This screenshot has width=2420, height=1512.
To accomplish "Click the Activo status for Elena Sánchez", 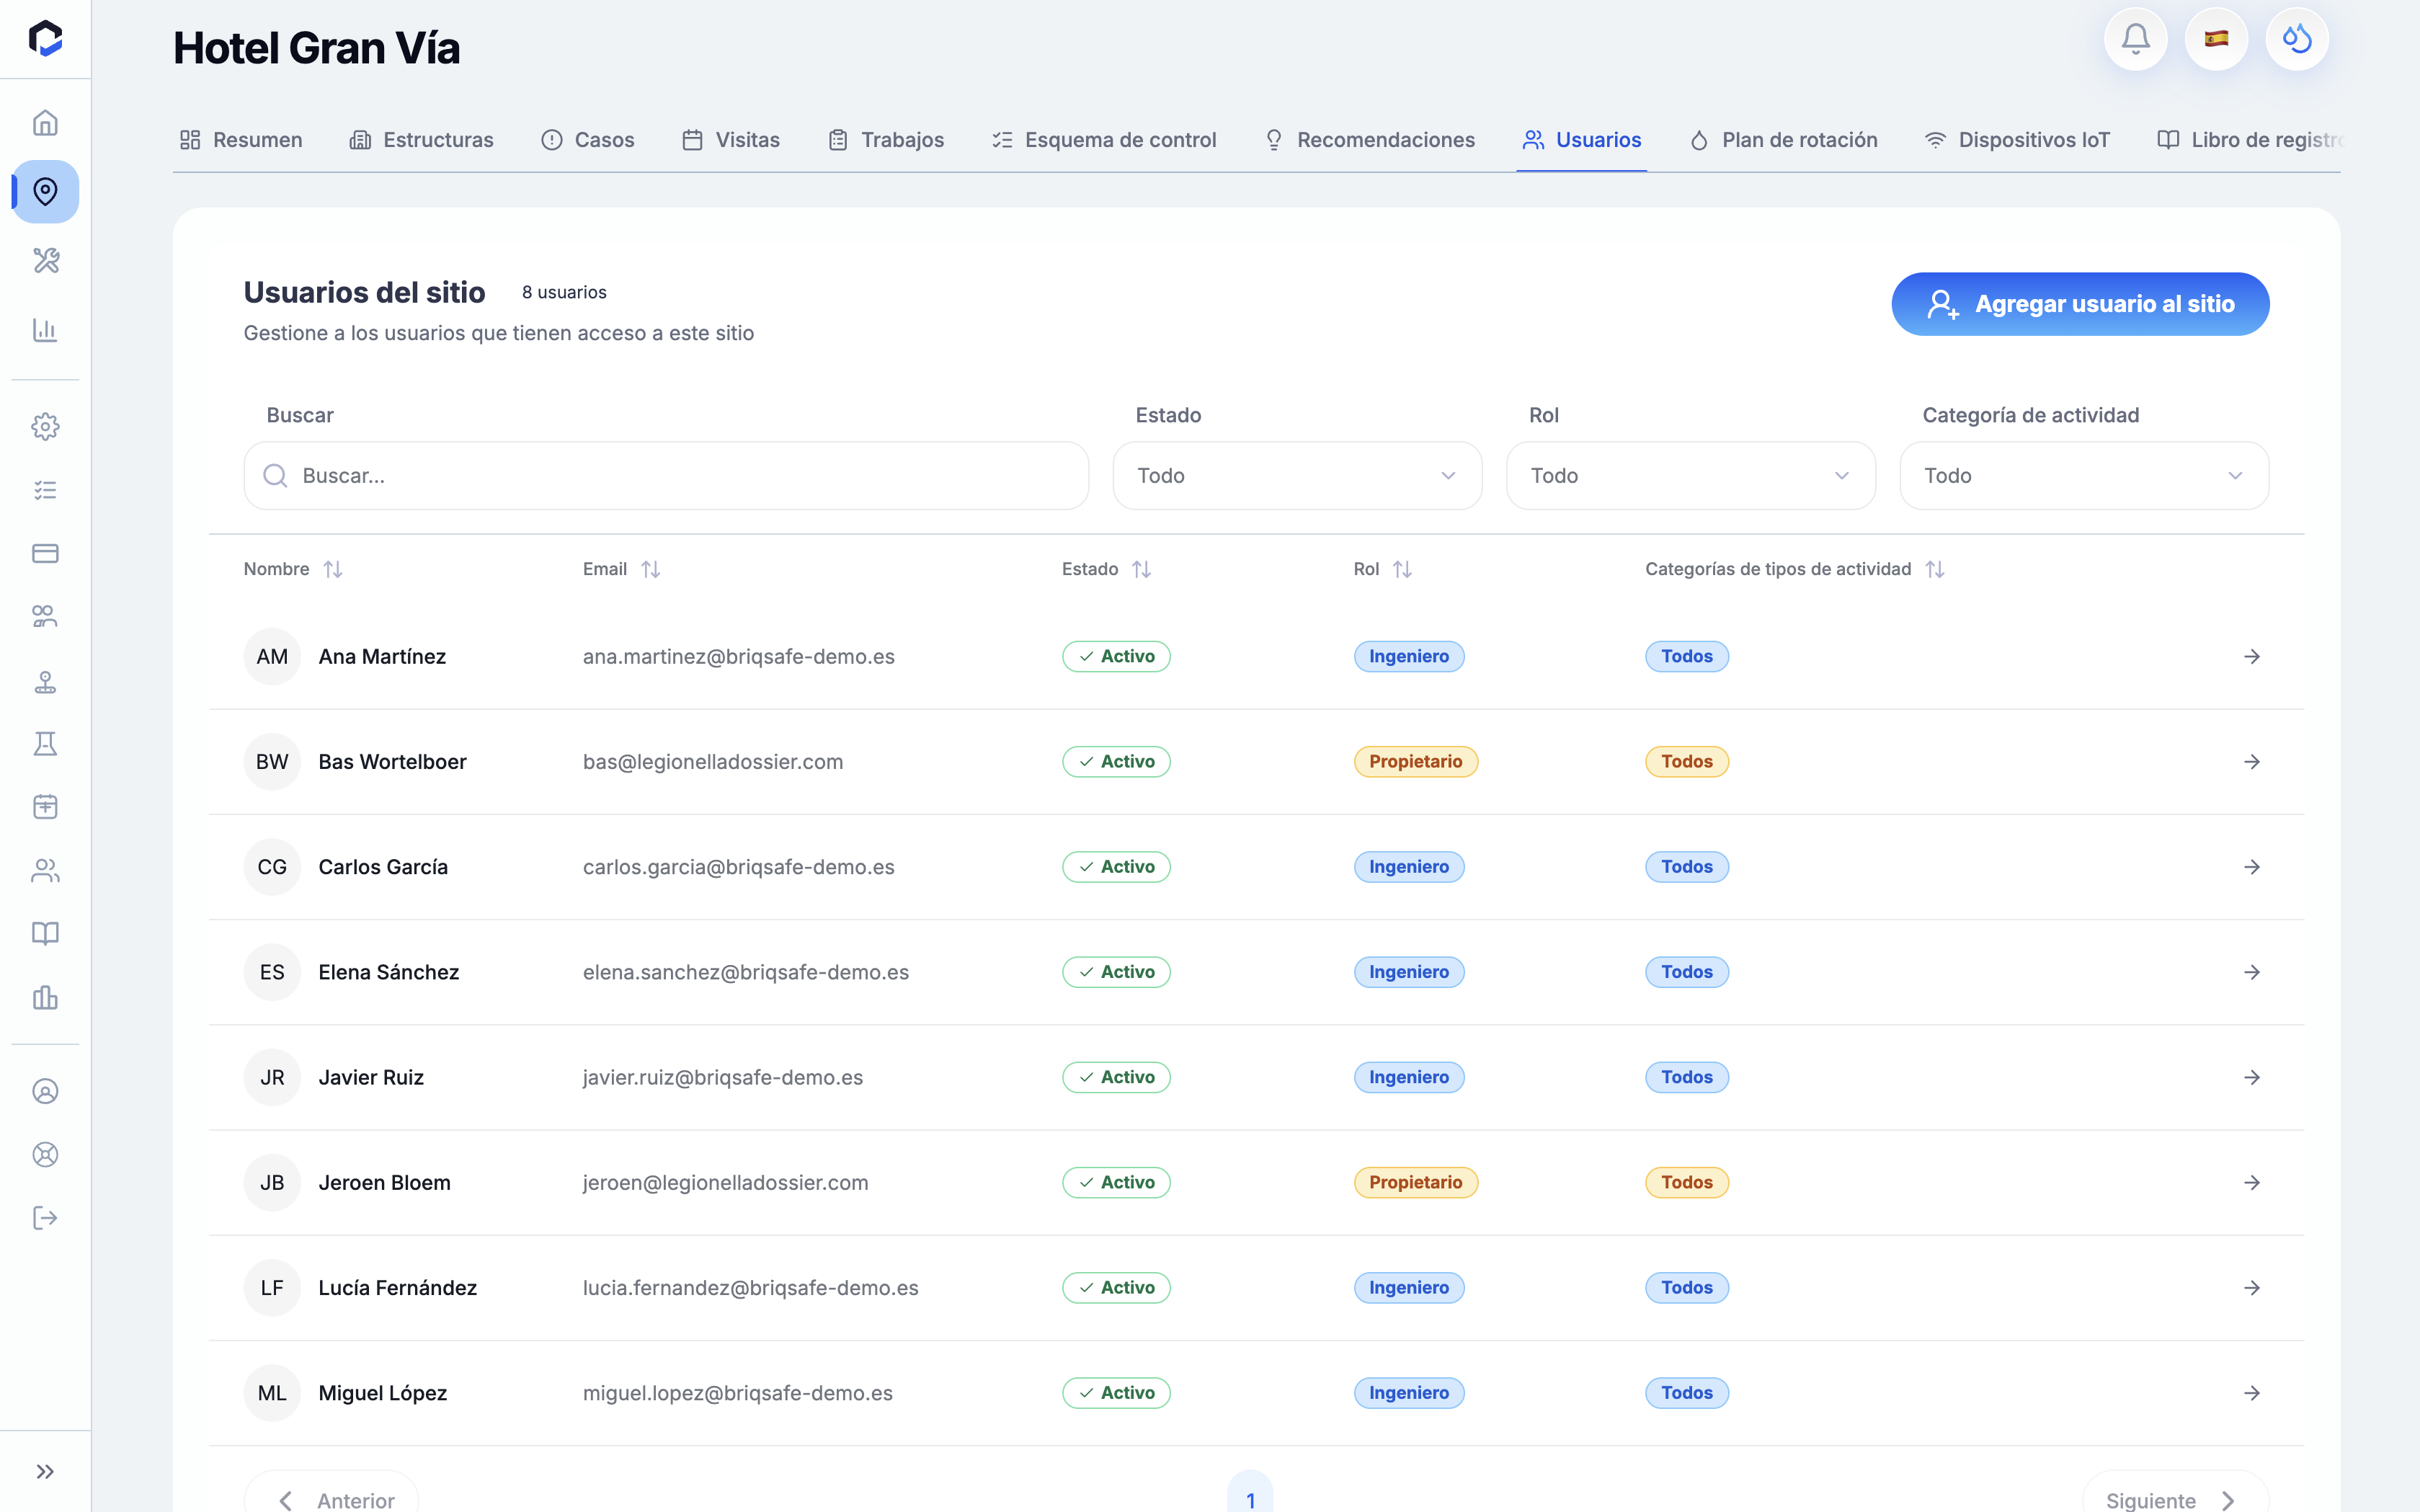I will click(1116, 972).
